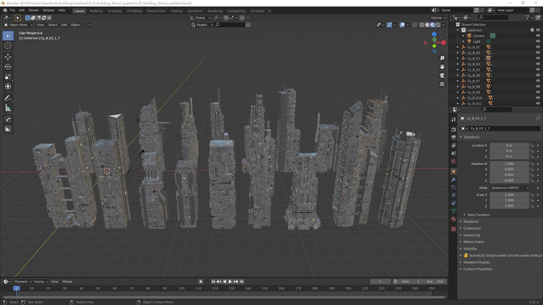This screenshot has height=305, width=543.
Task: Click the viewport Options button
Action: coord(438,18)
